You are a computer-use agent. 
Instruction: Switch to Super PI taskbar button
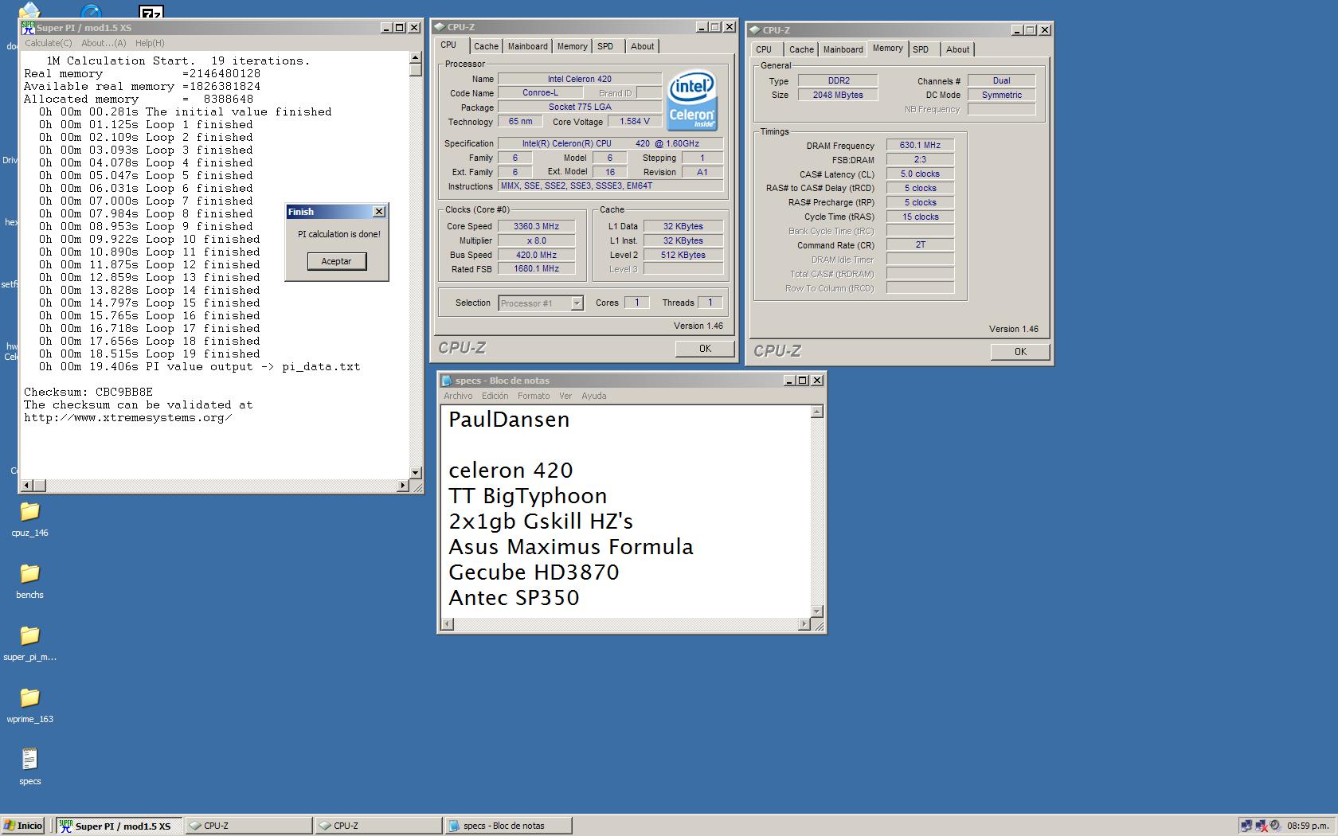[119, 826]
